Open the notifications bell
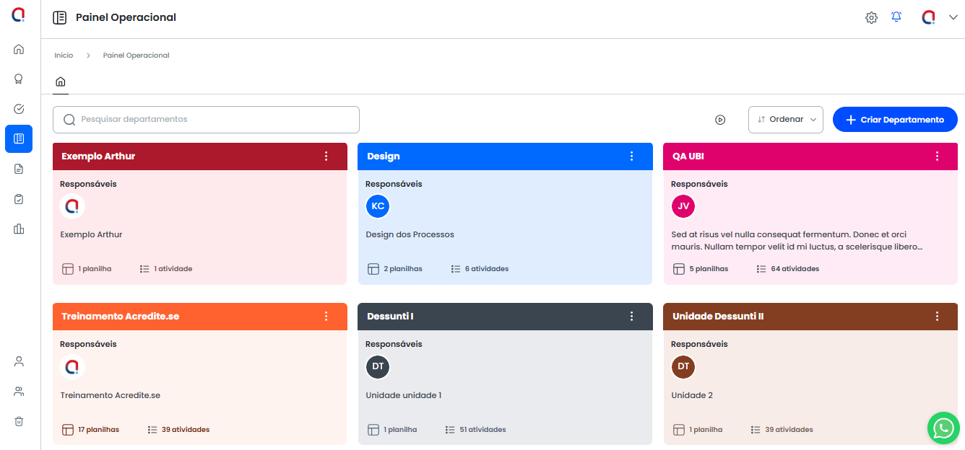 point(896,17)
